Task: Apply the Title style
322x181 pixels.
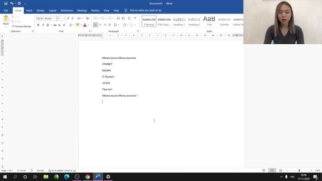Action: pyautogui.click(x=209, y=21)
